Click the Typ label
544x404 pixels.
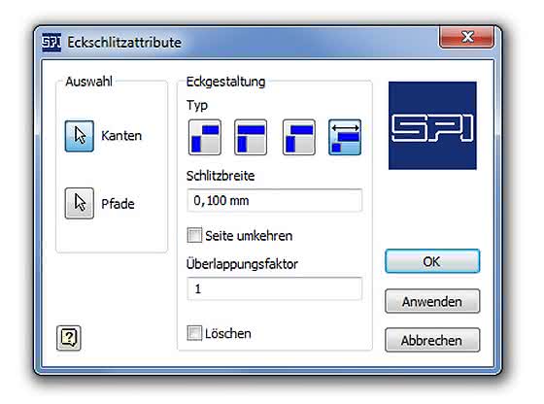(196, 105)
